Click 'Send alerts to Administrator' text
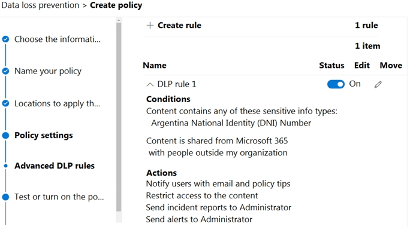 [x=199, y=219]
